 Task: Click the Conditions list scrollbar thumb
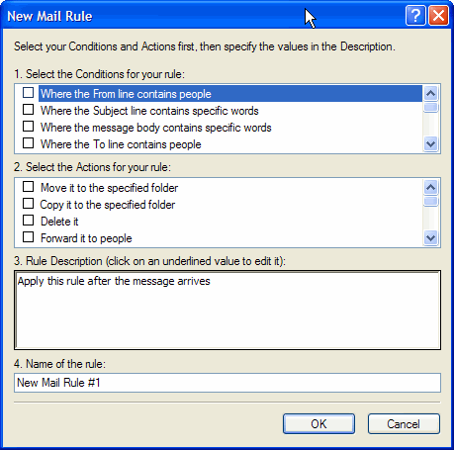pyautogui.click(x=430, y=108)
